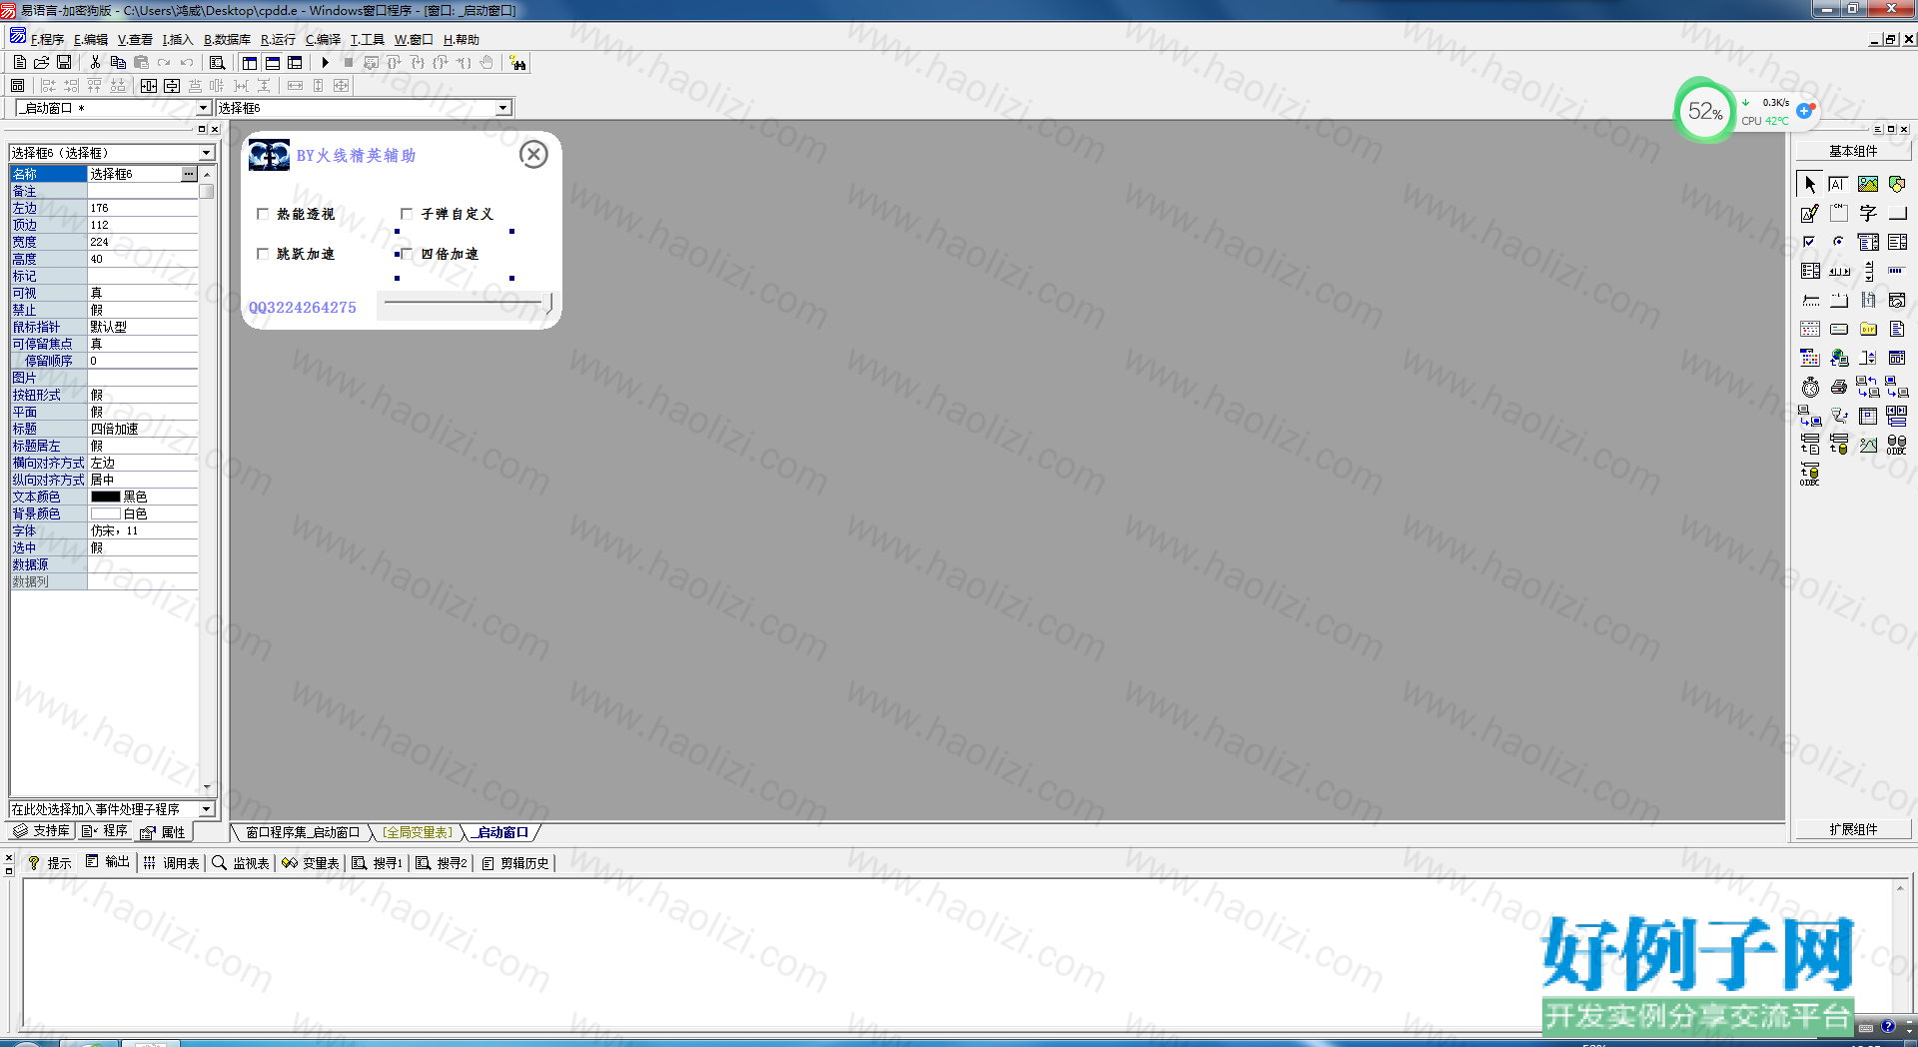This screenshot has width=1918, height=1047.
Task: Click the center-horizontally alignment icon
Action: (x=149, y=86)
